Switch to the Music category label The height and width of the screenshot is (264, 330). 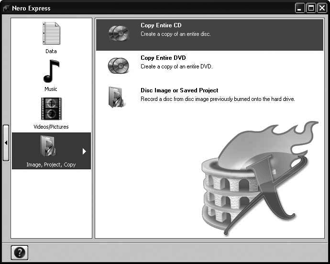[51, 89]
